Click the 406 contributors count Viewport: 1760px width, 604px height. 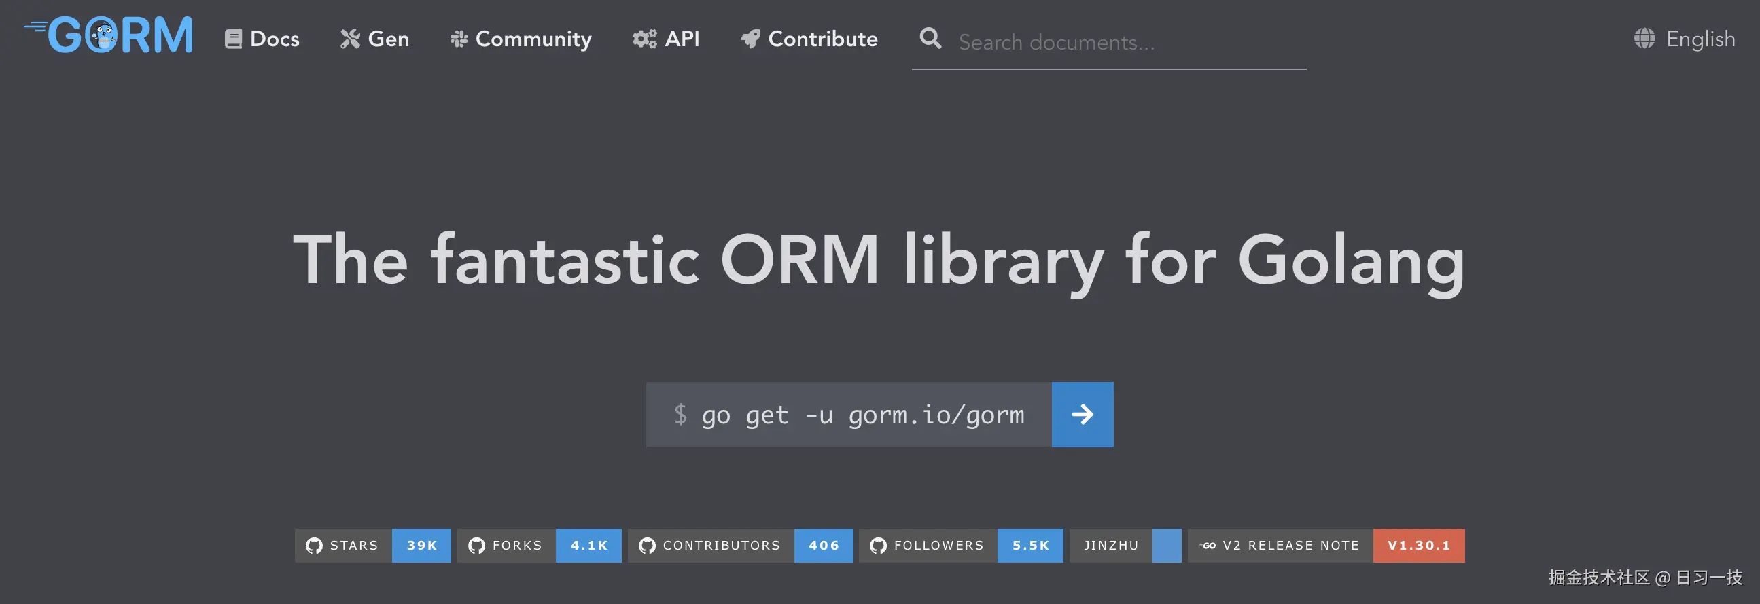824,546
